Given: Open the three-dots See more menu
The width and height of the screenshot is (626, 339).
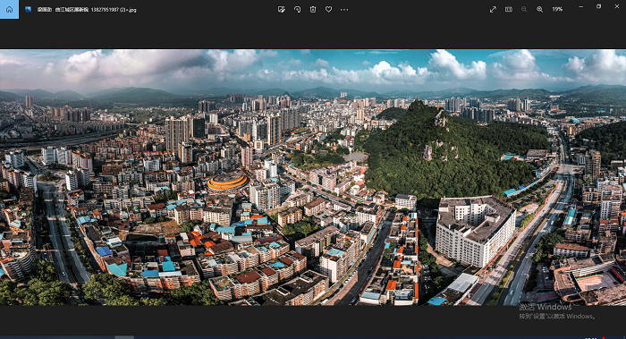Looking at the screenshot, I should [344, 9].
